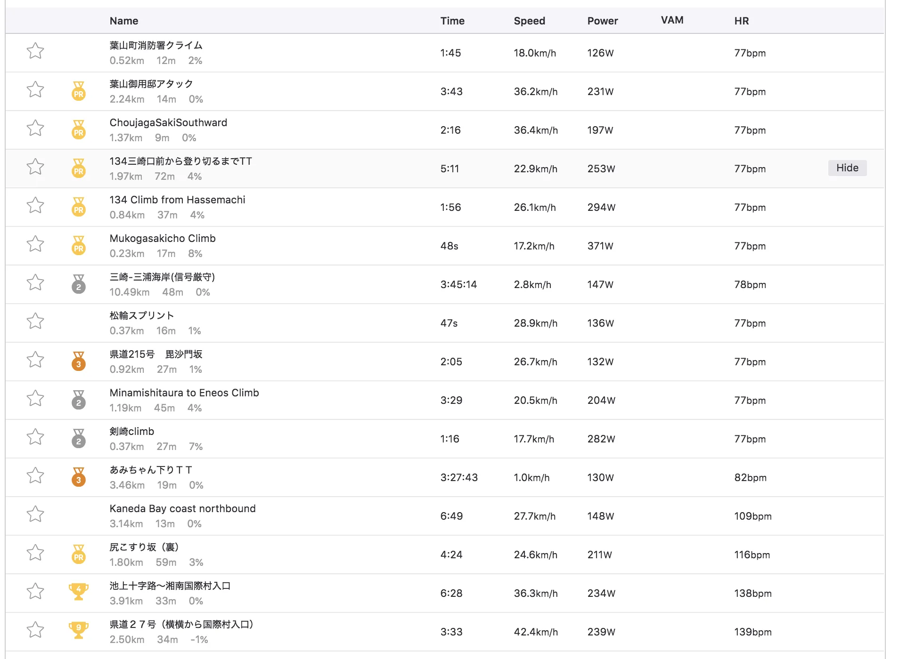The height and width of the screenshot is (659, 899).
Task: Click PR medal on 尻こすり坂 segment
Action: (x=79, y=554)
